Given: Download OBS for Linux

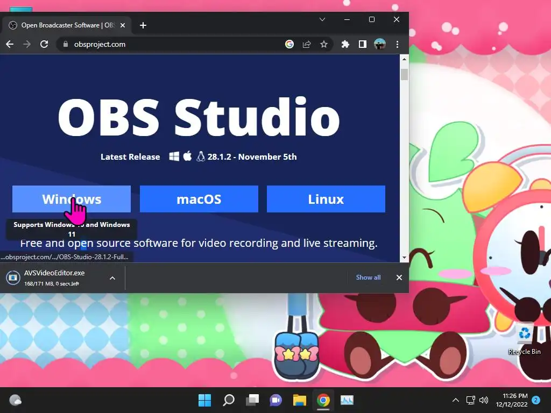Looking at the screenshot, I should [x=326, y=199].
